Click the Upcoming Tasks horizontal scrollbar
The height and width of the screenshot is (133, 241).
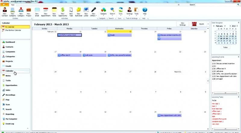click(225, 129)
